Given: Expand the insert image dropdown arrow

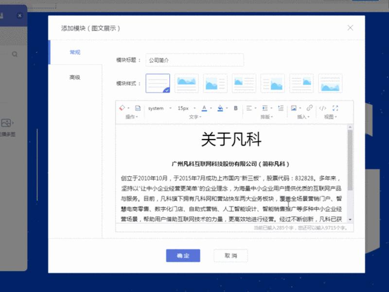Looking at the screenshot, I should (300, 108).
